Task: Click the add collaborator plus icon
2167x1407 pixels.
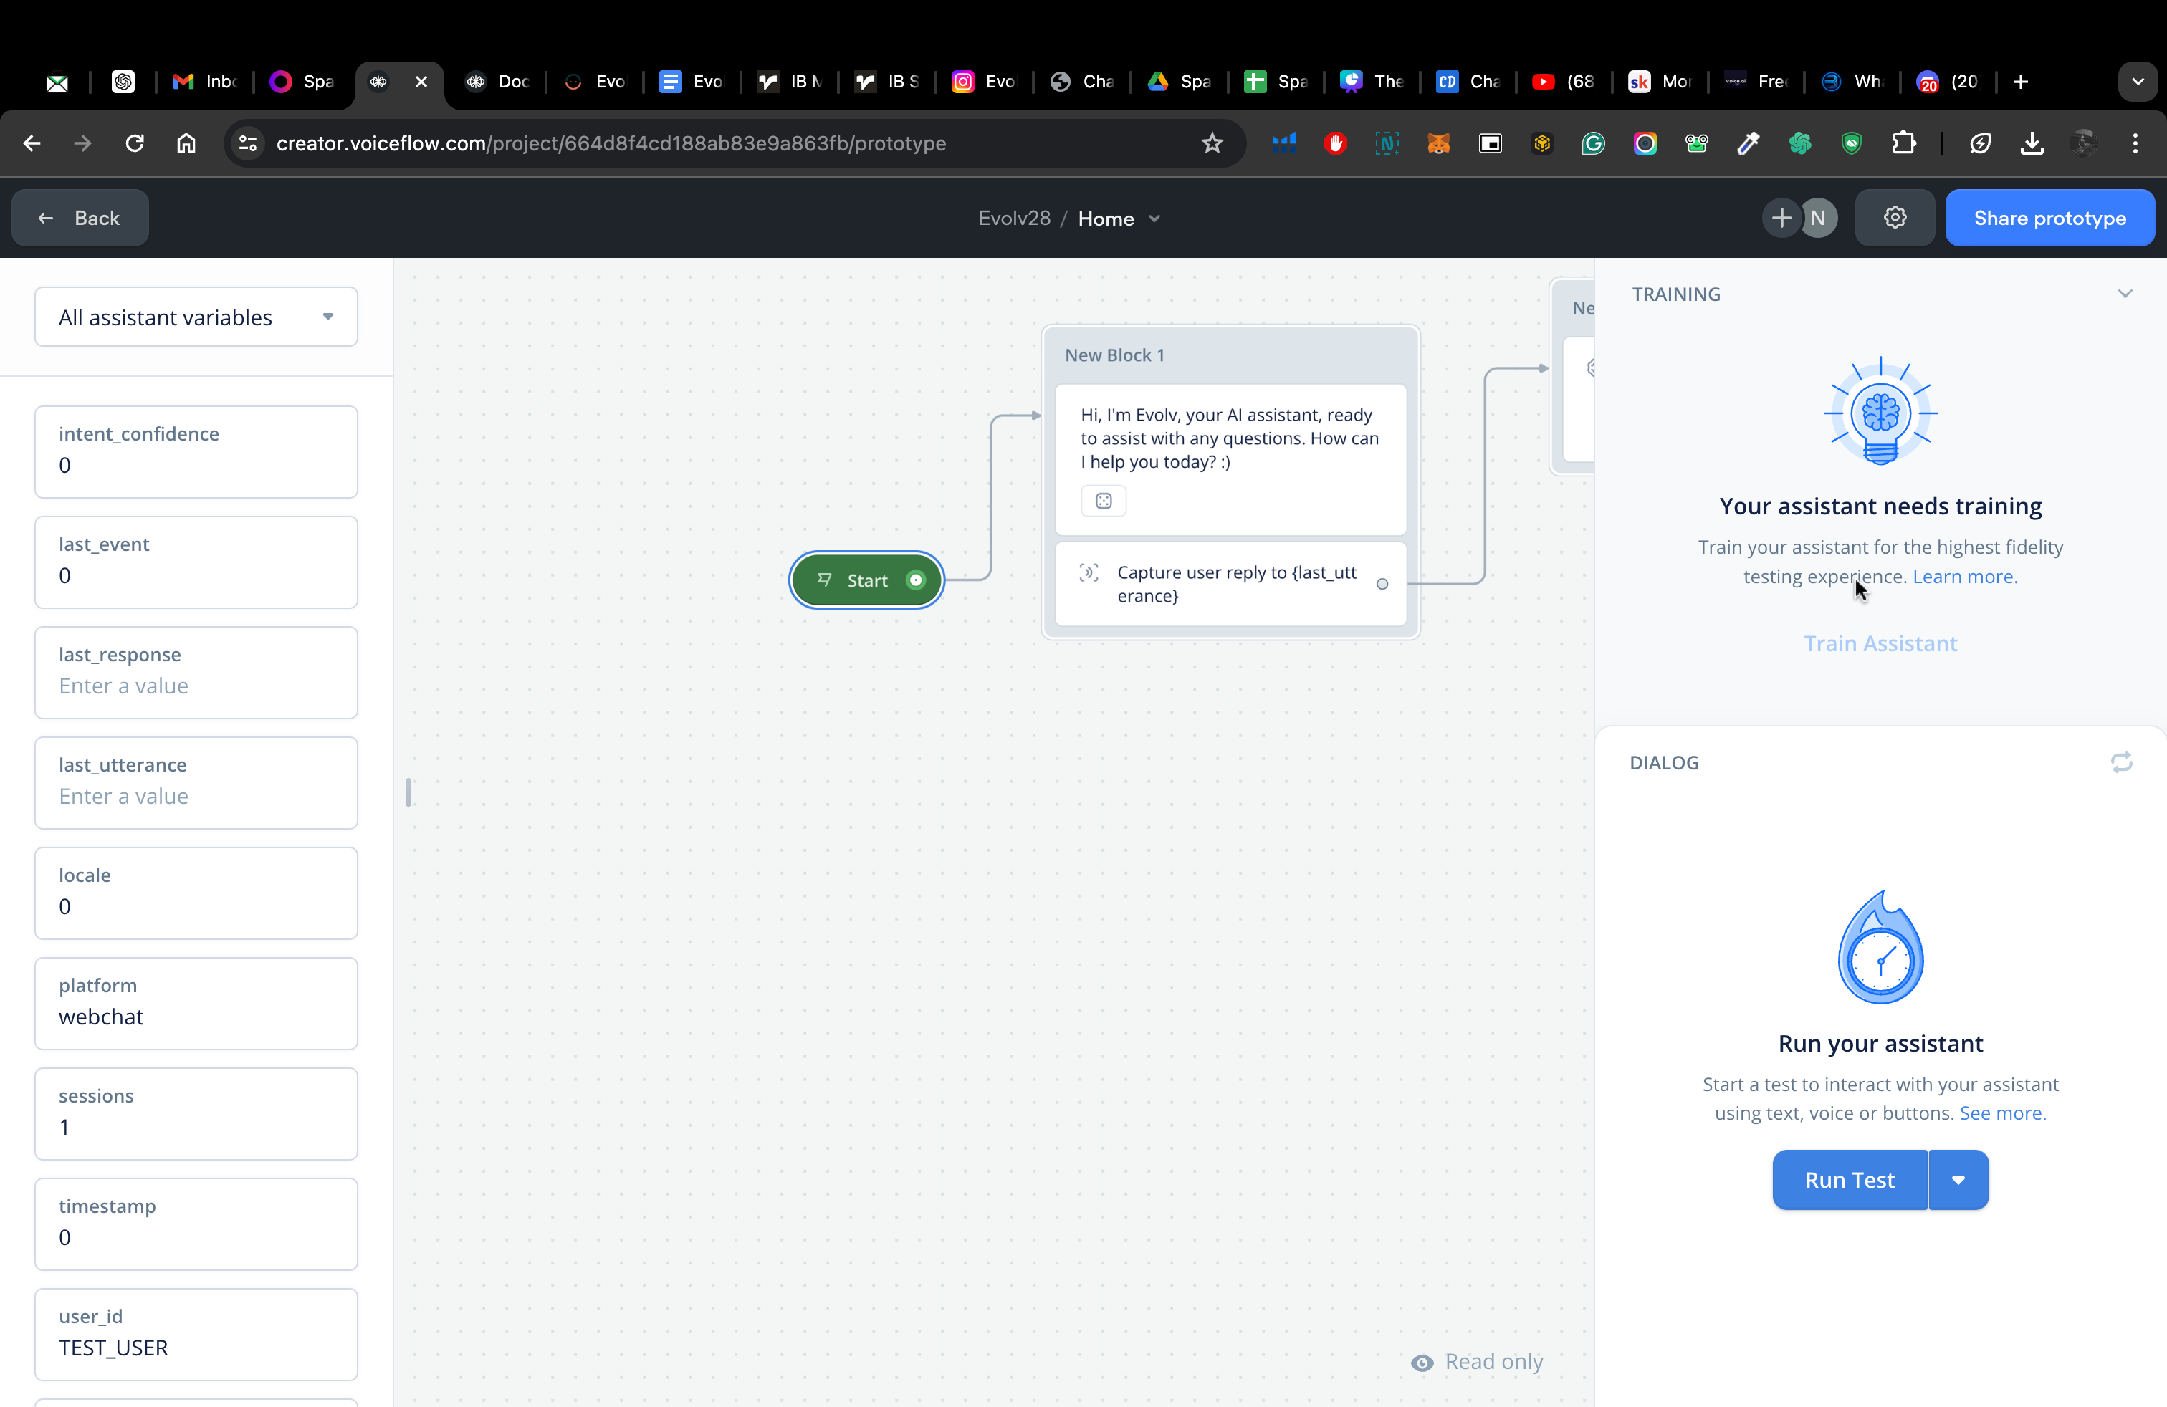Action: point(1781,218)
